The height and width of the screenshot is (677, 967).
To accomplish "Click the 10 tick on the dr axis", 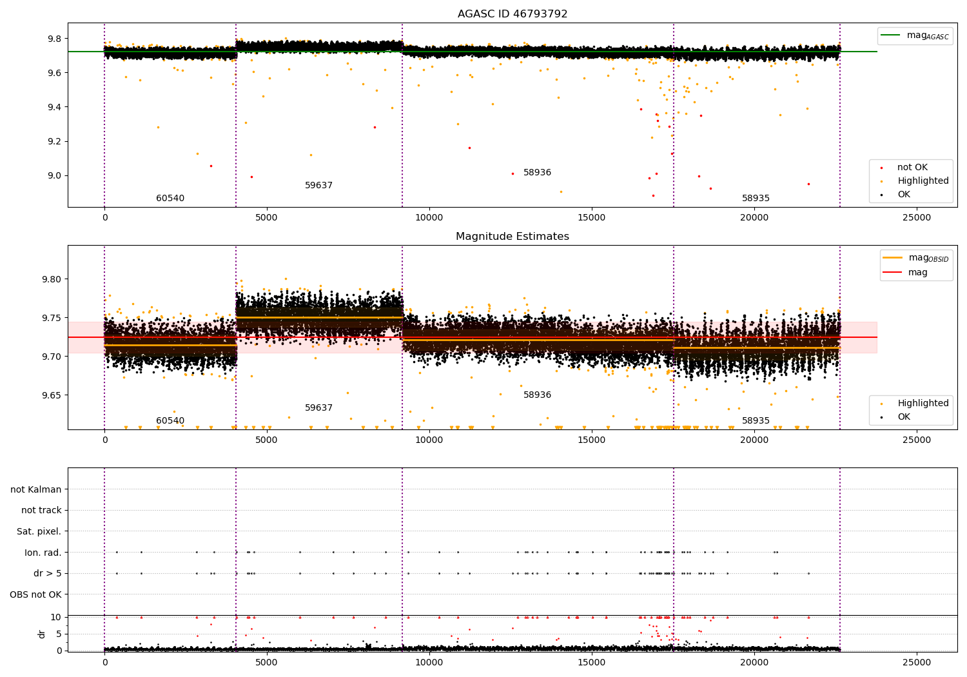I will click(x=56, y=617).
